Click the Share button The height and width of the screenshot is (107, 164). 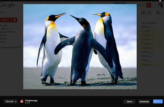point(129,102)
